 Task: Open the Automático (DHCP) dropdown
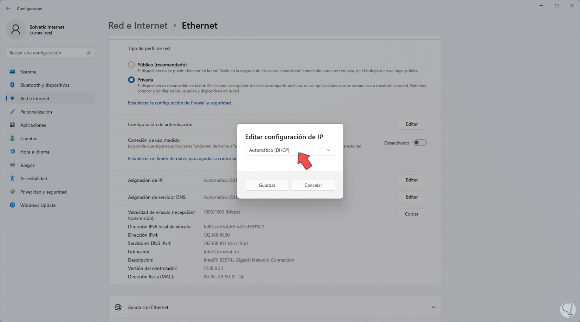(x=290, y=150)
